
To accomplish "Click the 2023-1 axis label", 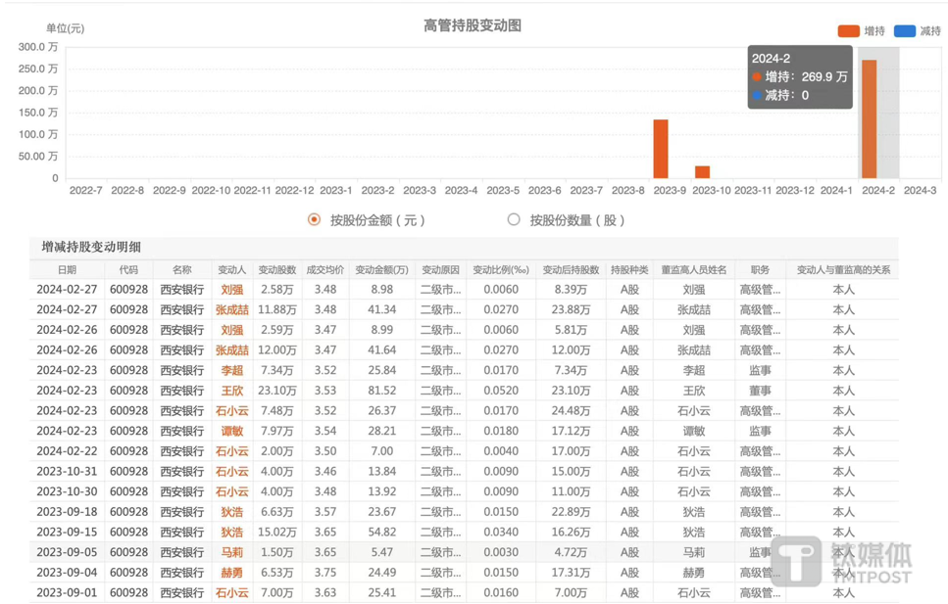I will pyautogui.click(x=336, y=190).
